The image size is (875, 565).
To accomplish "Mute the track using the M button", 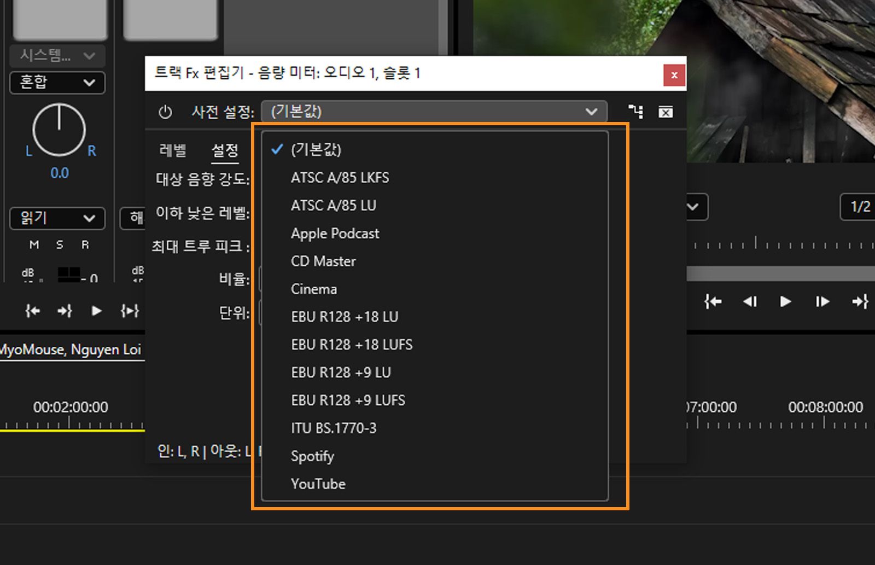I will (33, 245).
